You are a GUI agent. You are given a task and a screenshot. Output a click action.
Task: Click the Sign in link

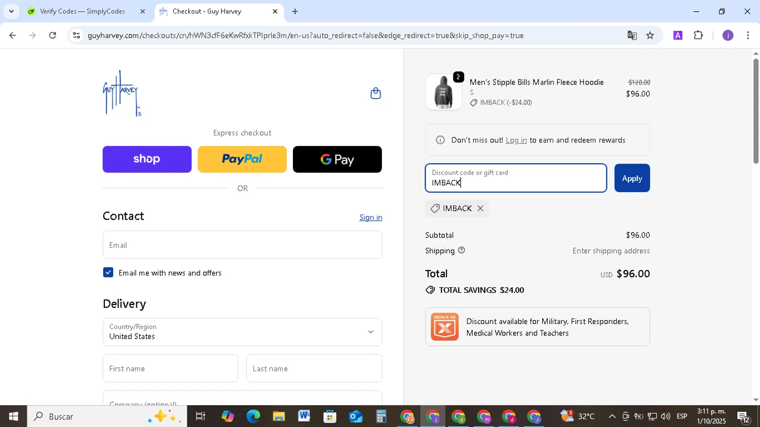click(x=371, y=217)
